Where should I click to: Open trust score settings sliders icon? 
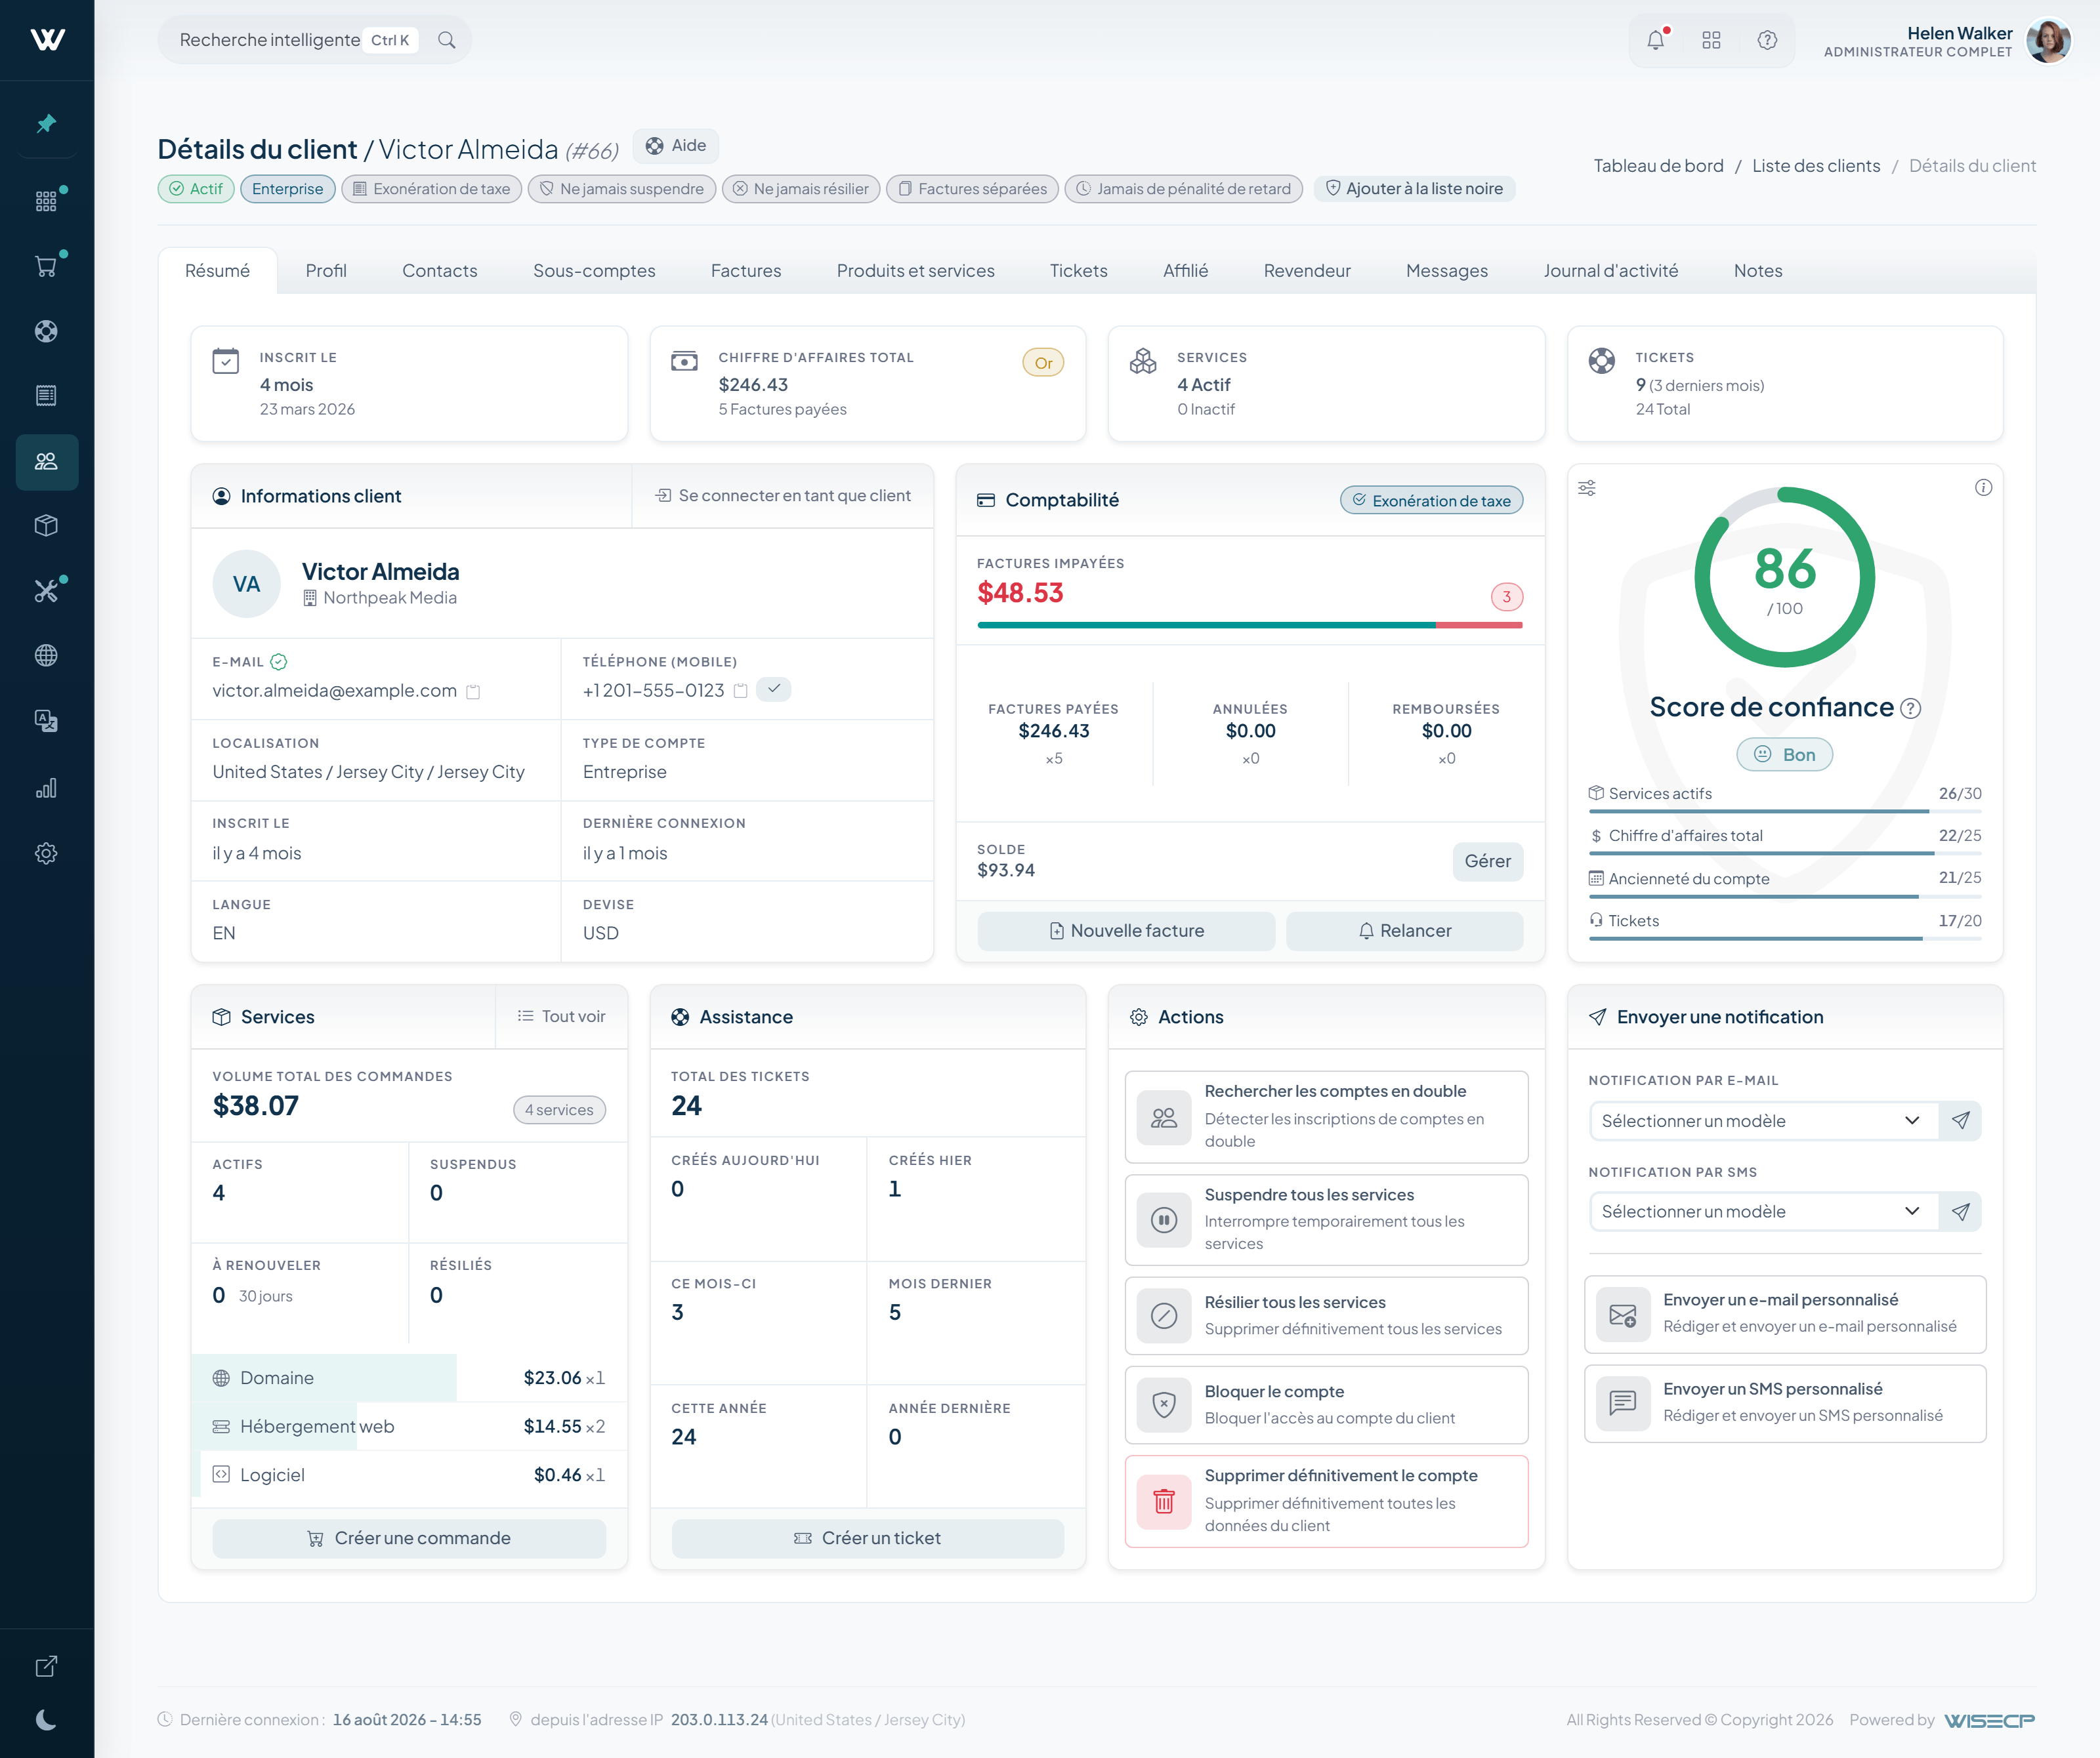click(x=1587, y=488)
